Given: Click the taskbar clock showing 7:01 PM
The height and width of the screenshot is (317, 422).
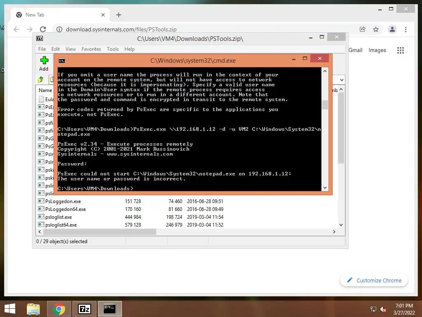Looking at the screenshot, I should pyautogui.click(x=404, y=306).
